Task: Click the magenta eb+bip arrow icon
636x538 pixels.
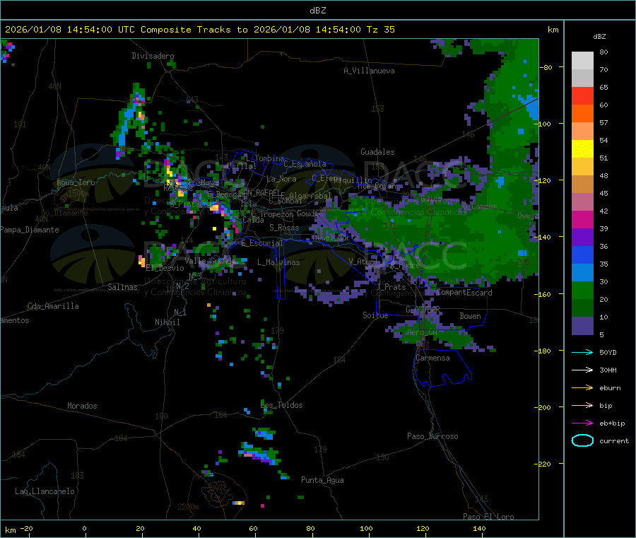Action: tap(582, 423)
